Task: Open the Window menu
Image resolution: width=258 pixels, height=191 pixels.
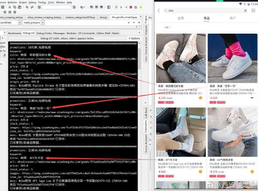Action: pyautogui.click(x=60, y=2)
